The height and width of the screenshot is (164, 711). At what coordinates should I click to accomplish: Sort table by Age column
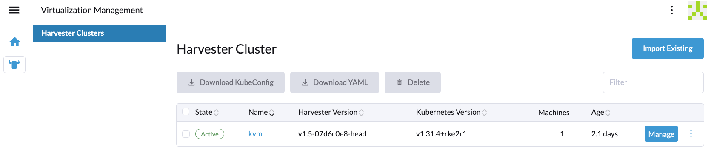coord(601,112)
